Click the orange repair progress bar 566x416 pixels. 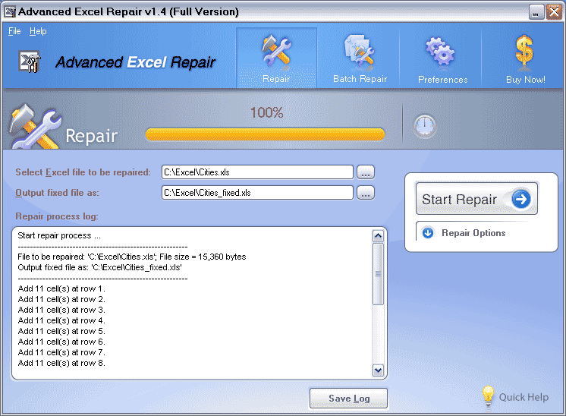265,135
